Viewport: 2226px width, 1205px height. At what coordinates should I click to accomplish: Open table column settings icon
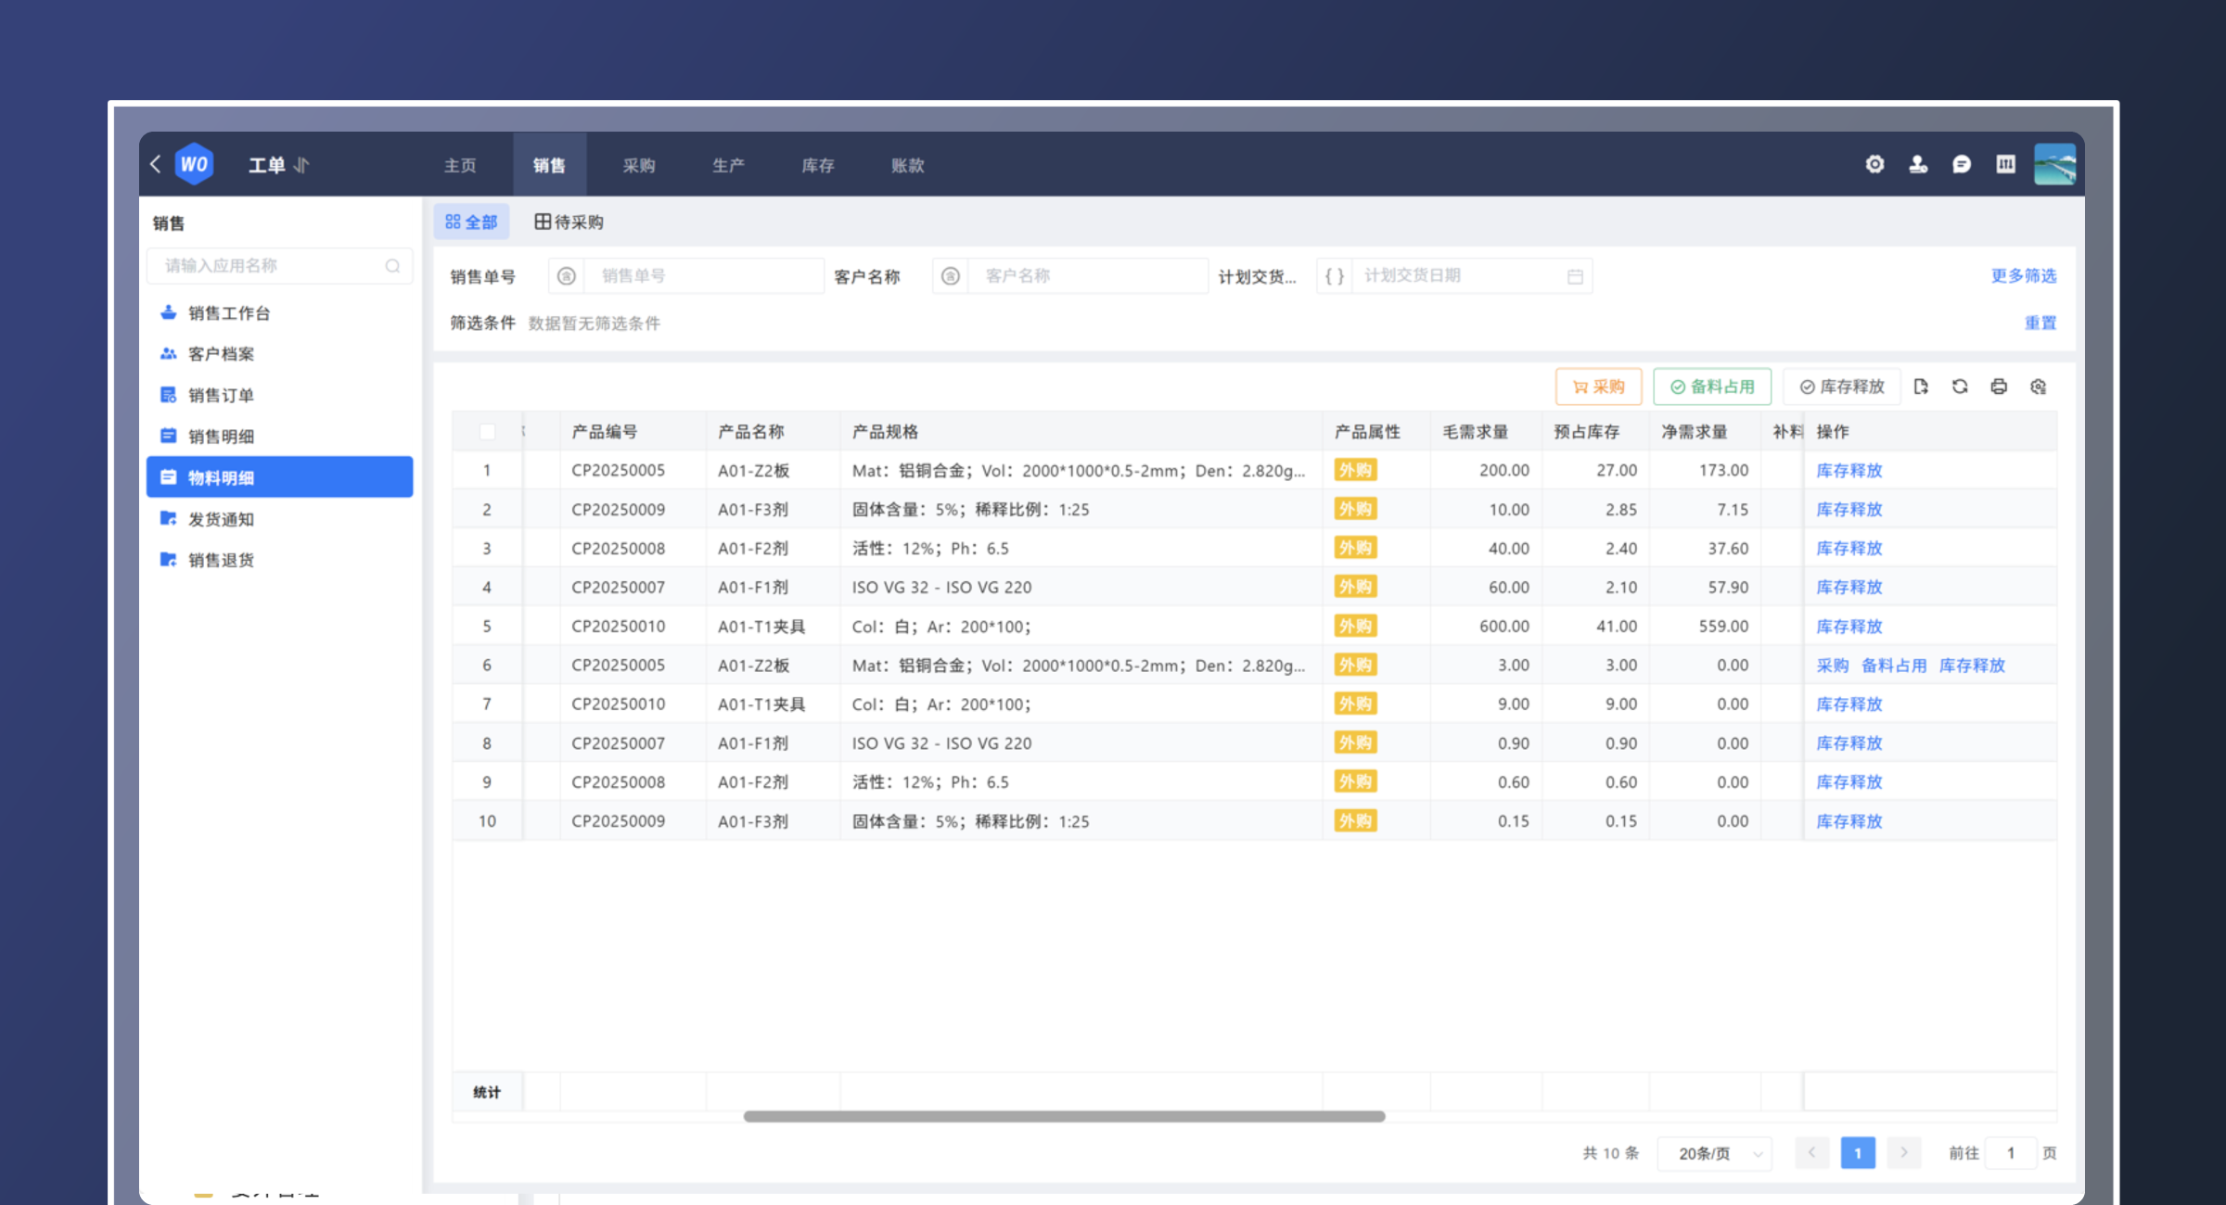pyautogui.click(x=2038, y=387)
